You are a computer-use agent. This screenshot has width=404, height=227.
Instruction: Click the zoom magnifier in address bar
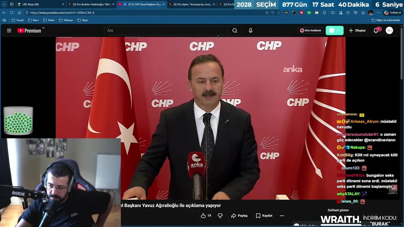tap(273, 13)
